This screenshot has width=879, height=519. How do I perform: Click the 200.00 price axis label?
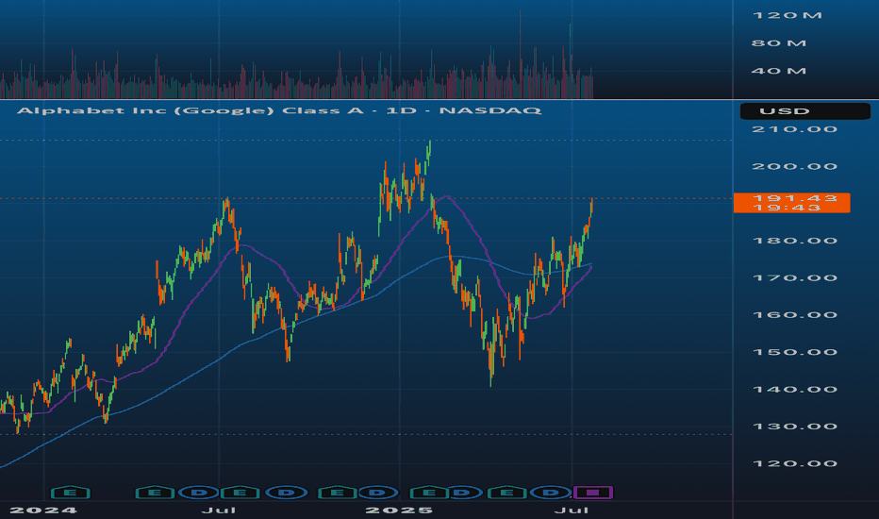pos(794,166)
